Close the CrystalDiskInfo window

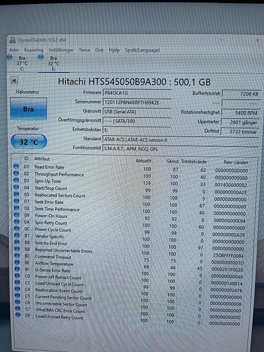tap(257, 40)
